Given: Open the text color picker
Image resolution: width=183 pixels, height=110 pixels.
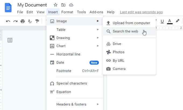Looking at the screenshot, I should point(170,21).
